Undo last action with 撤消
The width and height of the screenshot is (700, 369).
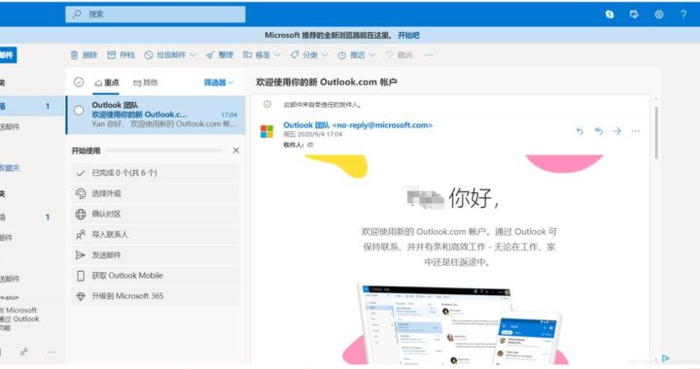[399, 54]
